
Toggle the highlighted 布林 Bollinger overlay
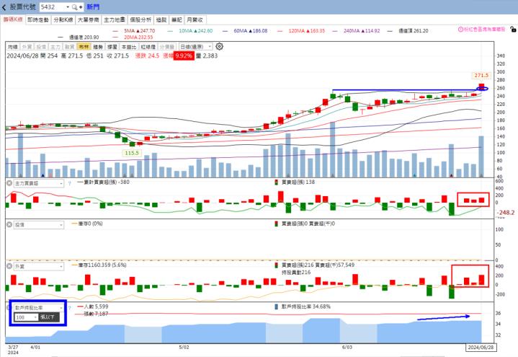84,47
